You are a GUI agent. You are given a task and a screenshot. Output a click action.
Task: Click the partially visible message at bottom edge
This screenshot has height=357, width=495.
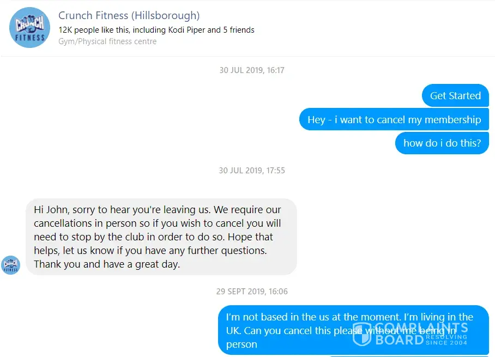409,356
